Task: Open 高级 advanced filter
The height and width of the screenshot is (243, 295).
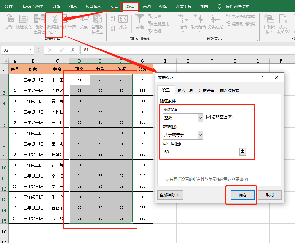Action: tap(155, 31)
